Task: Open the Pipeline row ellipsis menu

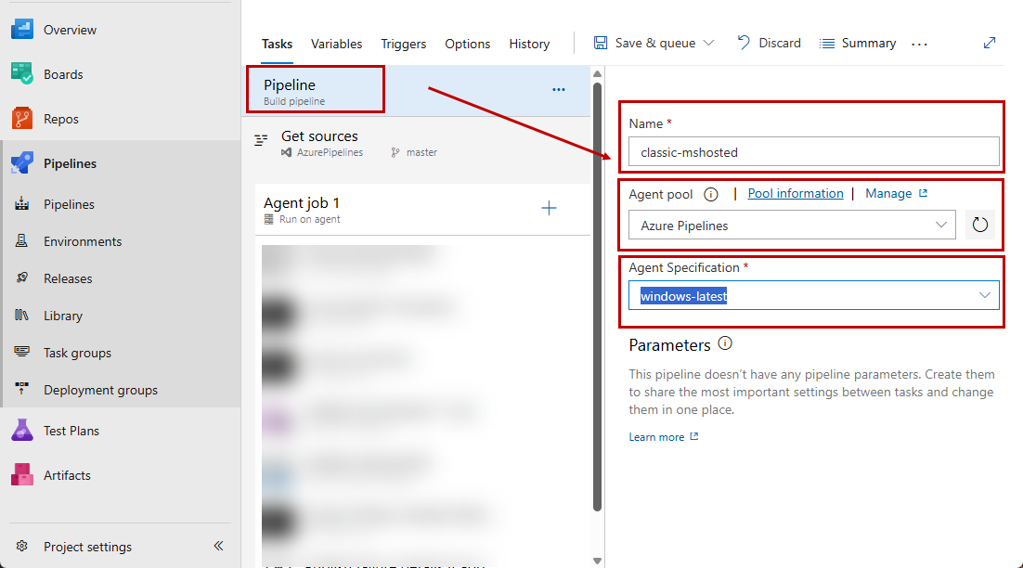Action: click(559, 89)
